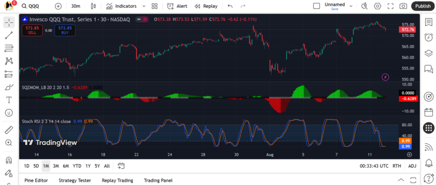Toggle the RTH session setting
Screen dimensions: 436x185
pos(396,166)
